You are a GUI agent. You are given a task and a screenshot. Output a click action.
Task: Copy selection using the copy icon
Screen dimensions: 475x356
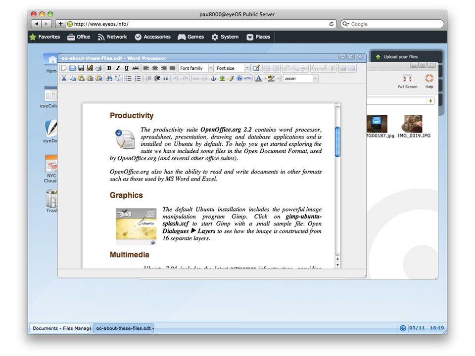72,79
